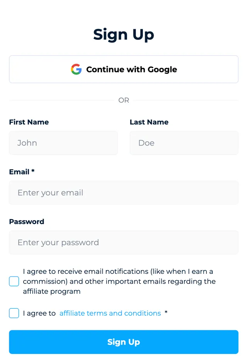Screen dimensions: 247x364
Task: Click the Password field label
Action: [x=27, y=222]
